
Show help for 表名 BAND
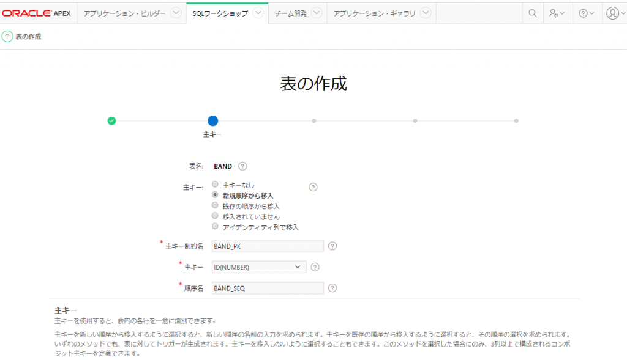pos(242,166)
